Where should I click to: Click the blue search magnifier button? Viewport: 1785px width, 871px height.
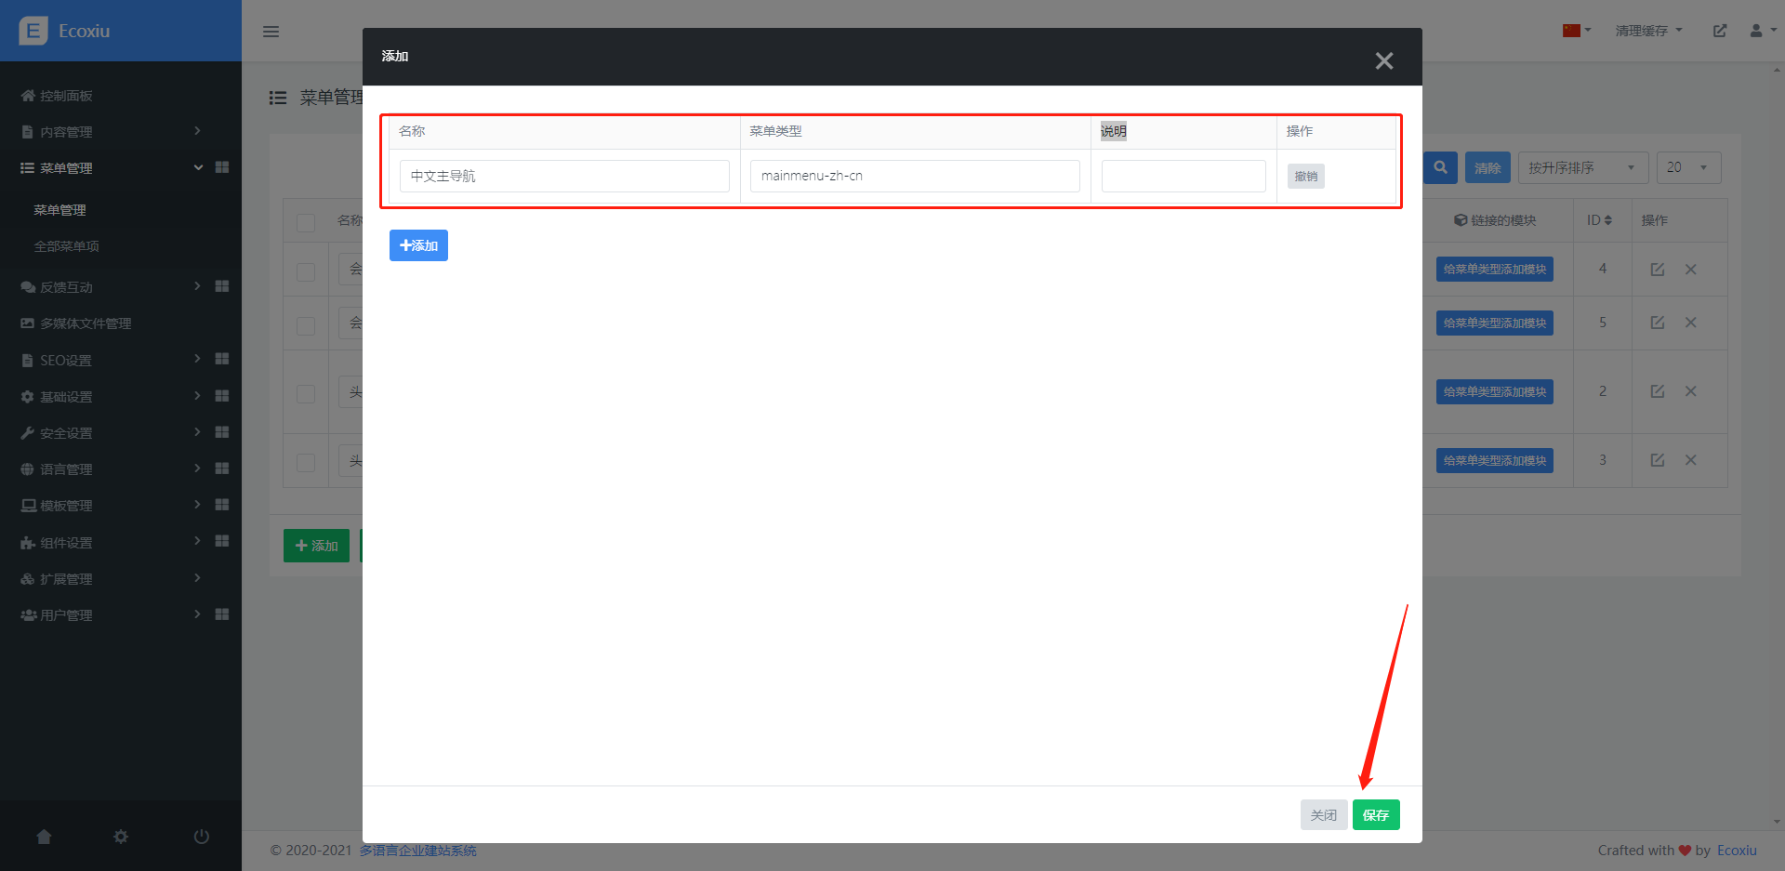point(1440,168)
